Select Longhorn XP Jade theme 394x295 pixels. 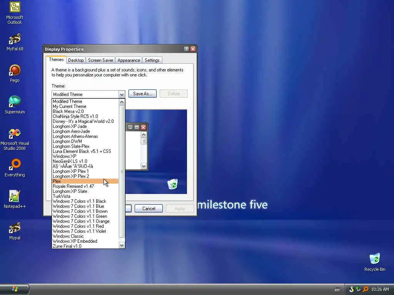click(x=85, y=126)
